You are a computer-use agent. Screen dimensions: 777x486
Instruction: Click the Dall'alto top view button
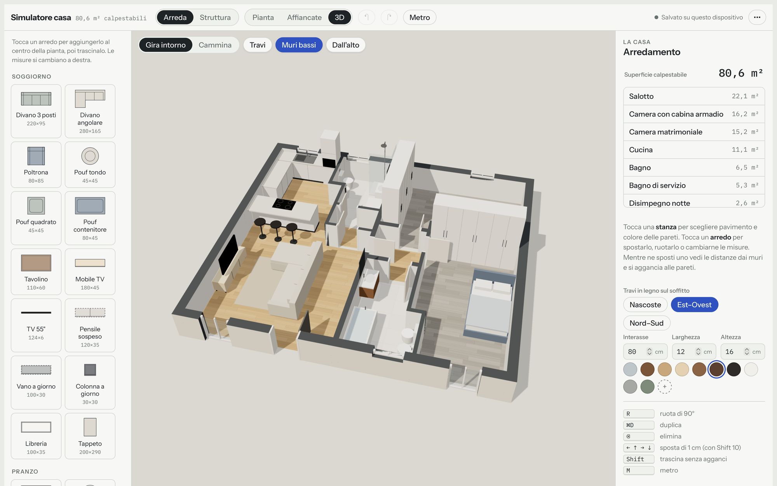tap(346, 45)
